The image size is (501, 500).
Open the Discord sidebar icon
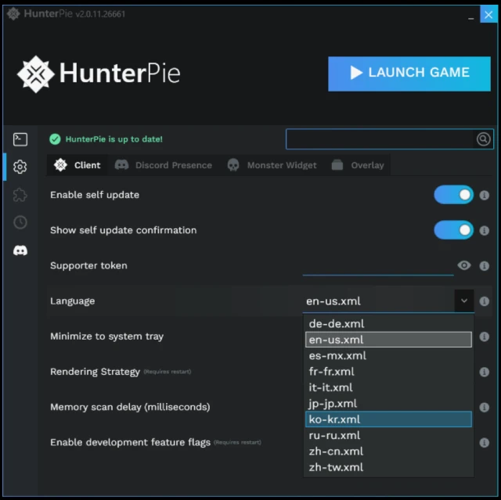point(20,250)
